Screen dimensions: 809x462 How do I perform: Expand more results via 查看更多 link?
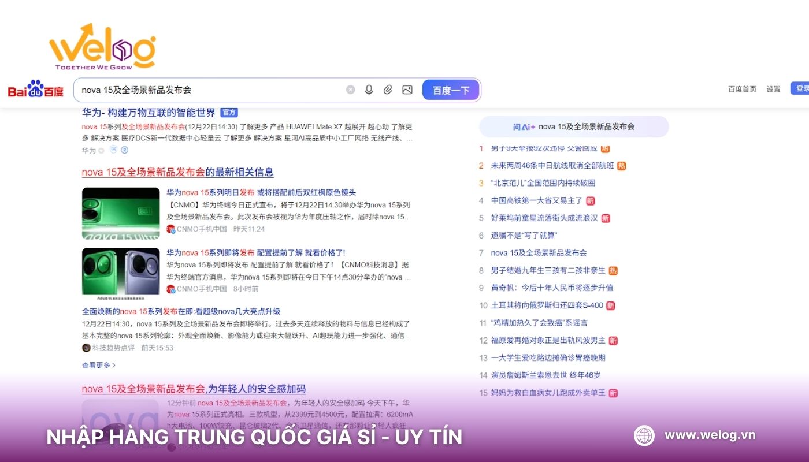(x=96, y=366)
